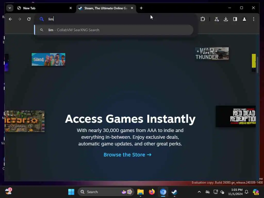Open the Factorio game thumbnail
Screen dimensions: 264x198
click(24, 121)
